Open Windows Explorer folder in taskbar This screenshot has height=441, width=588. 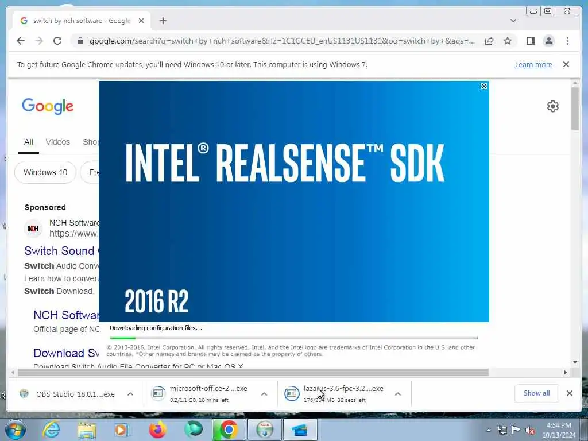[87, 430]
